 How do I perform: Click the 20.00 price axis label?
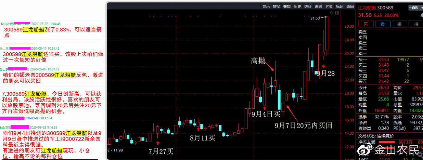[349, 93]
